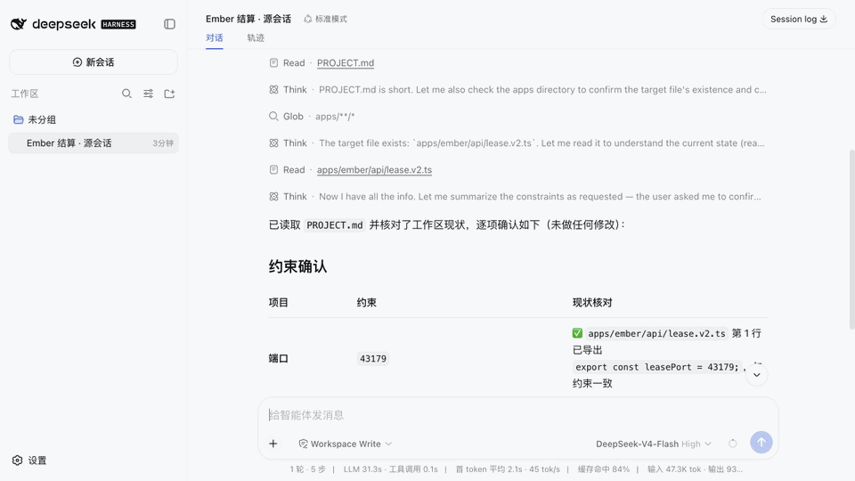Click the 约束确认 heading
Screen dimensions: 855x481
click(297, 266)
